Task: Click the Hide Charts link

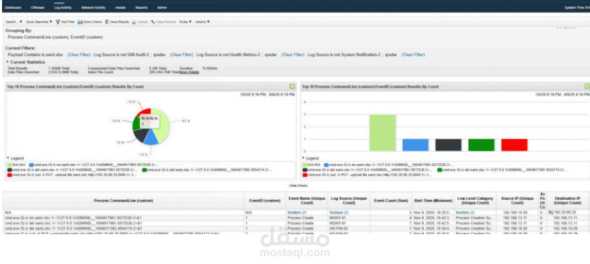Action: coord(298,186)
